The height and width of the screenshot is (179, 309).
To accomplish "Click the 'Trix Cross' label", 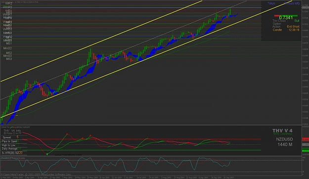I will pyautogui.click(x=279, y=21).
